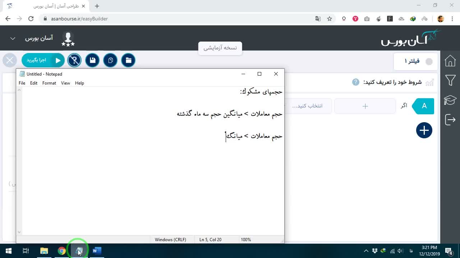Click browser back arrow
Image resolution: width=460 pixels, height=258 pixels.
(8, 19)
